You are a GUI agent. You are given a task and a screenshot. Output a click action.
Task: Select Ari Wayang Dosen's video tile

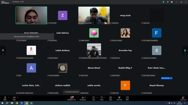point(94,15)
